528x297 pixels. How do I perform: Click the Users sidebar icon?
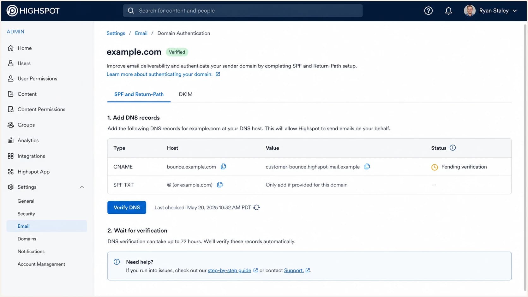click(11, 63)
